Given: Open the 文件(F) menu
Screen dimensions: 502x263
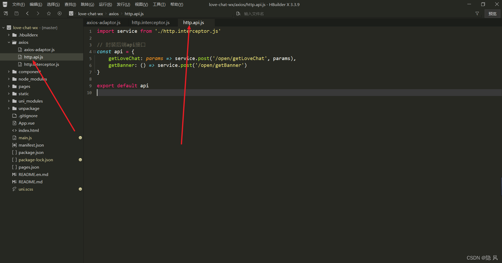Looking at the screenshot, I should pyautogui.click(x=18, y=4).
